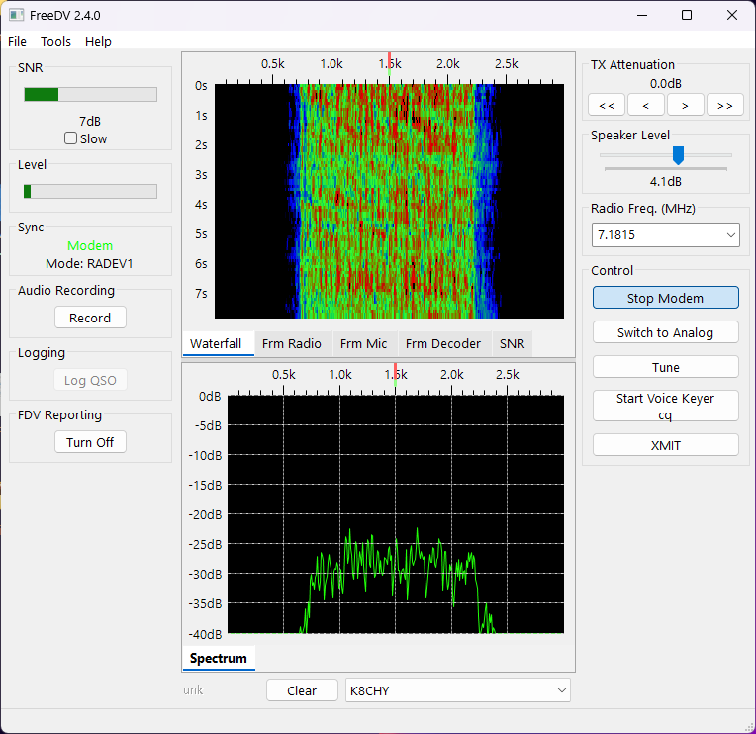Click the double-right TX attenuation arrow button
This screenshot has width=756, height=734.
[x=724, y=105]
